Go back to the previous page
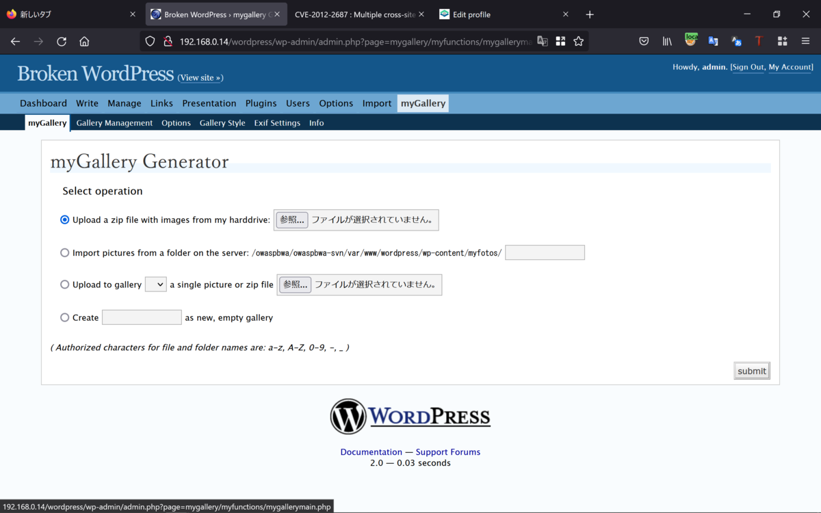The image size is (821, 513). (x=15, y=41)
